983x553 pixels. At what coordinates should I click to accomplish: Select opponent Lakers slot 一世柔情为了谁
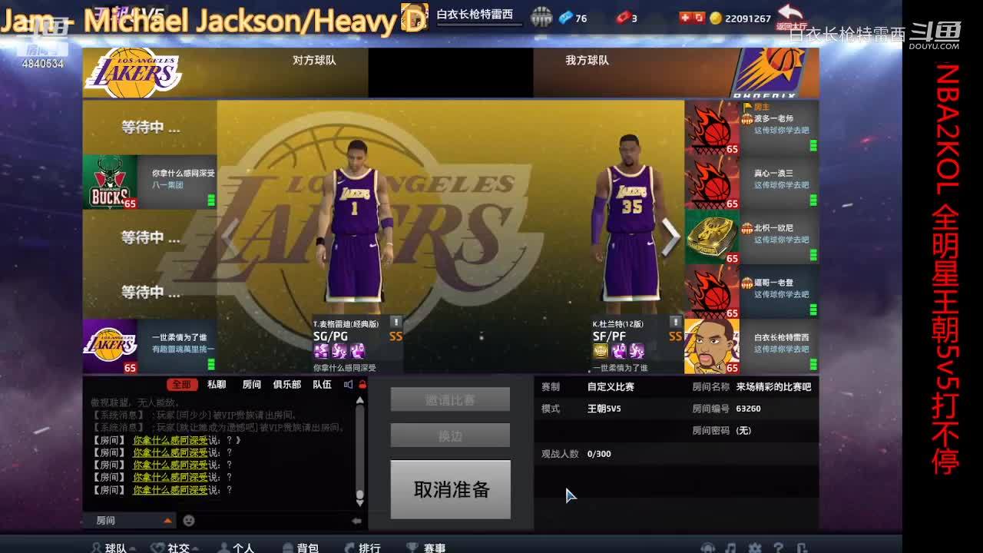(x=150, y=346)
